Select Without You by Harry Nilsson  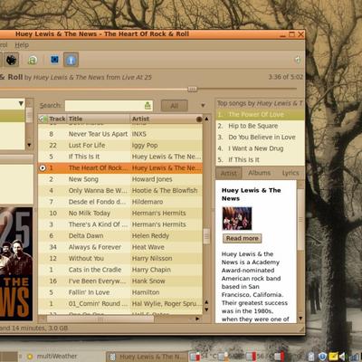[120, 258]
